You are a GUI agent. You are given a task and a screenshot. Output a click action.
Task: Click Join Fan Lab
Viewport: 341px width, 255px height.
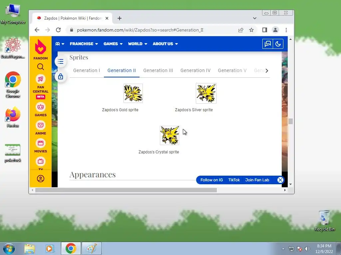(x=257, y=180)
